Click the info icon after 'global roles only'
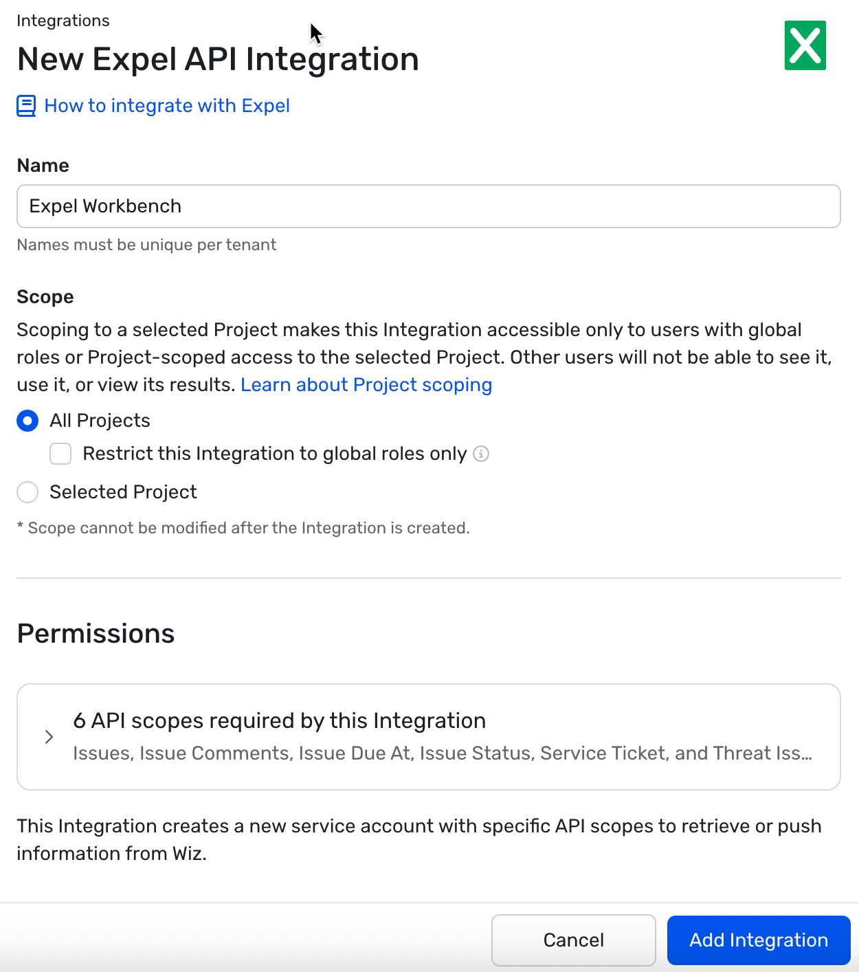 (481, 454)
